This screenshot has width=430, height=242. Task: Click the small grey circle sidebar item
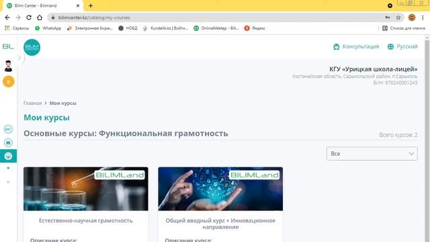[x=8, y=182]
